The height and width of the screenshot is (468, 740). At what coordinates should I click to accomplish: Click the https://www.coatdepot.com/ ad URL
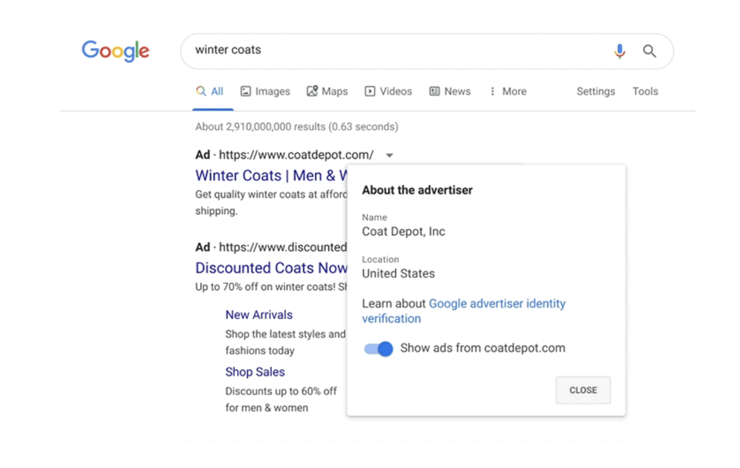[x=296, y=155]
